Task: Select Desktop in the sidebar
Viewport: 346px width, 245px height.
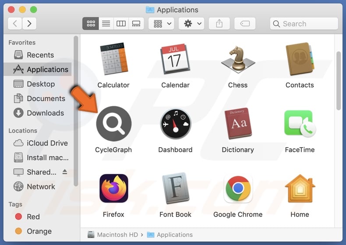Action: 38,84
